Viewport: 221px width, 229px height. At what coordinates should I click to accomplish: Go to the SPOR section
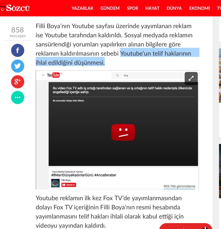132,8
